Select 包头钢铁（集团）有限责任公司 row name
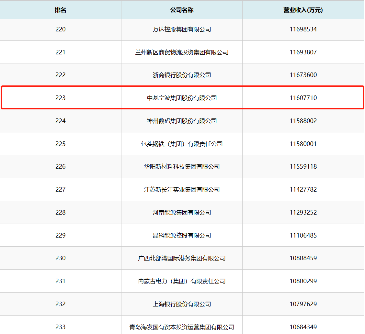Screen dimensions: 365x334 coord(182,144)
